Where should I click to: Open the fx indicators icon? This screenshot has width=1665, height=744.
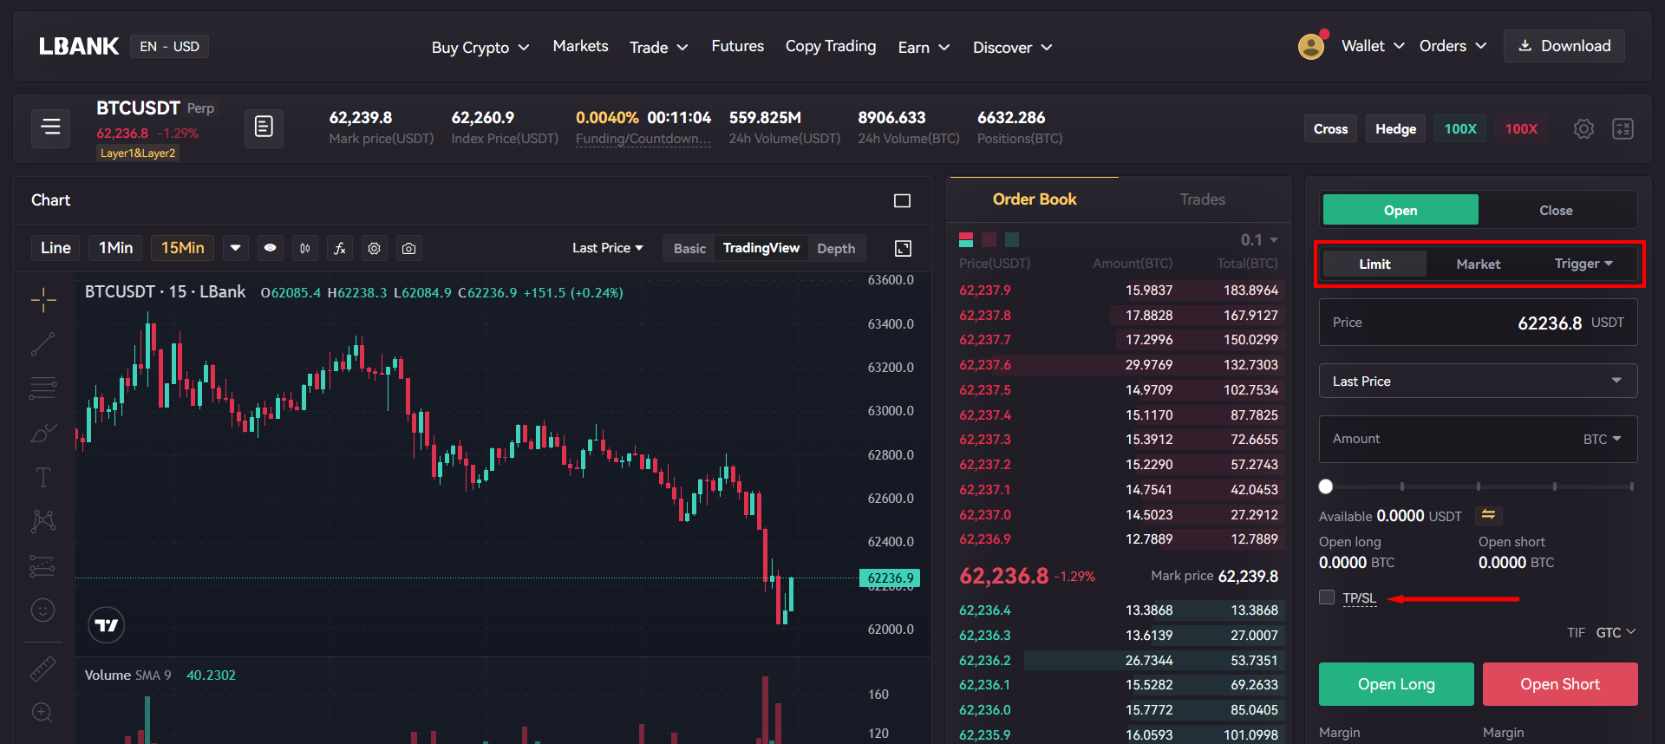340,248
